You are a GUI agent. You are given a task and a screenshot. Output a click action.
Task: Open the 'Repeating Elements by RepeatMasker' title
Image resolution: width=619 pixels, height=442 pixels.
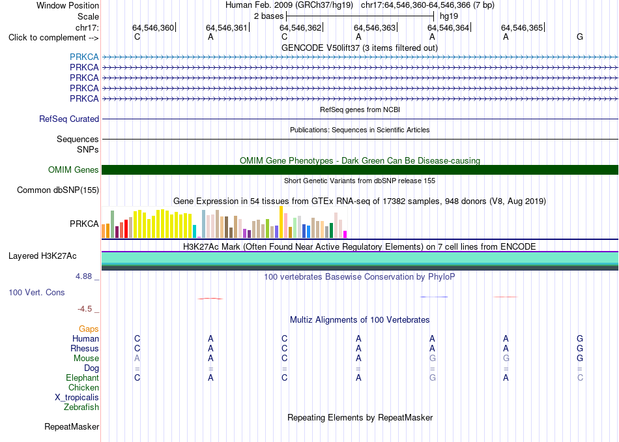[x=360, y=418]
